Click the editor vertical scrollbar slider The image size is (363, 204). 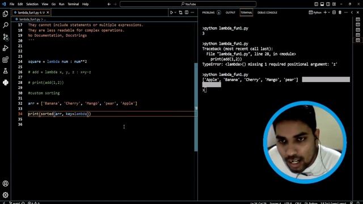(196, 107)
